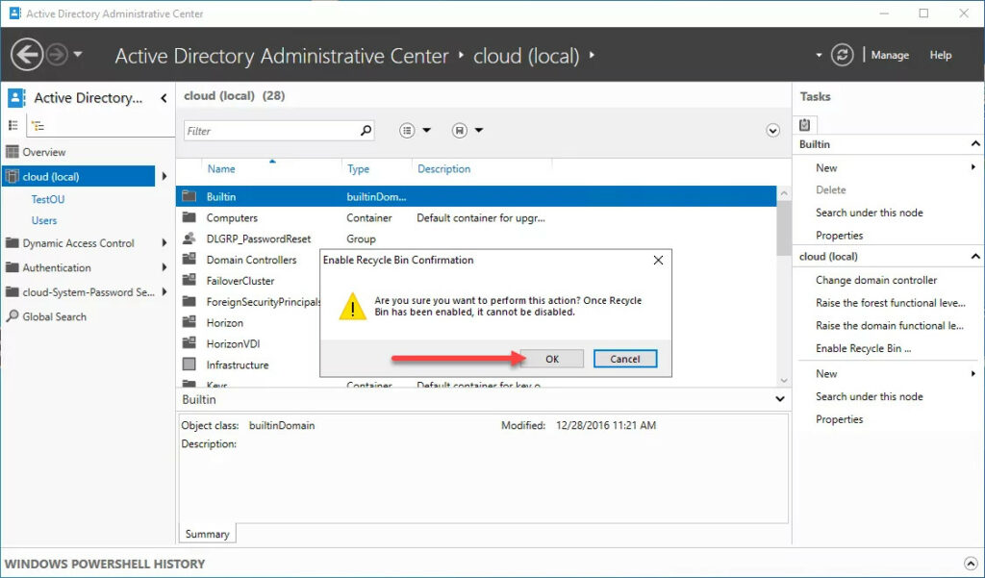Screen dimensions: 985x578
Task: Open the Manage menu
Action: click(x=890, y=55)
